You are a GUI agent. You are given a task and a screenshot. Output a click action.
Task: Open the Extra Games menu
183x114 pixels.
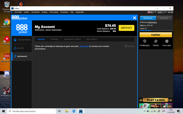click(54, 12)
